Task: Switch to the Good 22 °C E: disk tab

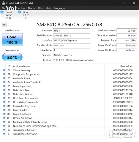Action: 26,15
